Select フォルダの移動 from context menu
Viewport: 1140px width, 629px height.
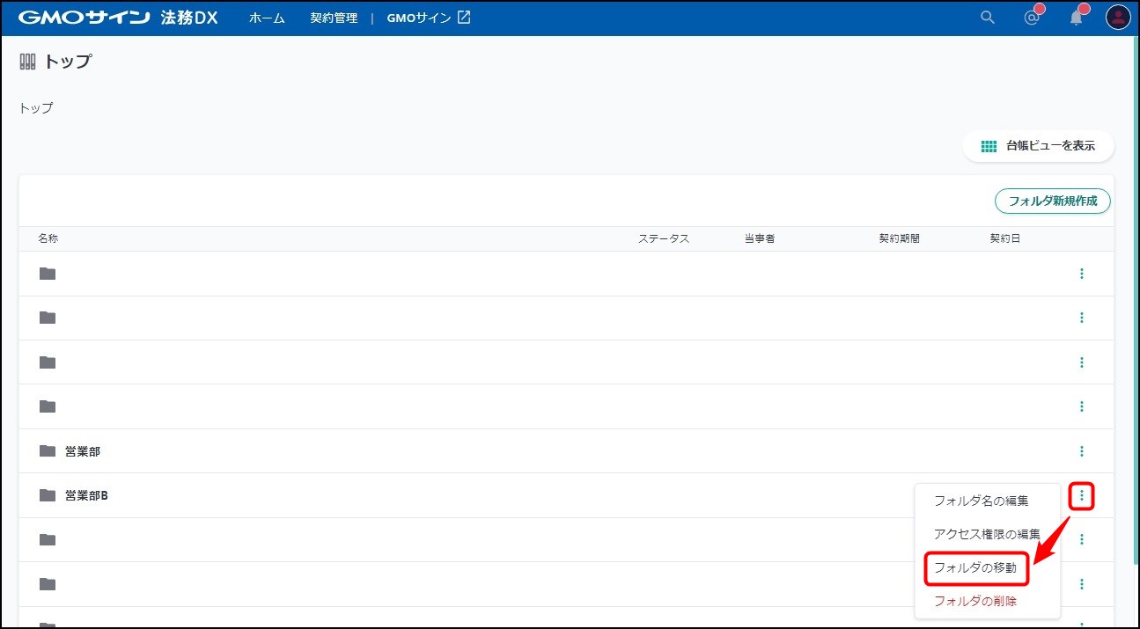coord(975,568)
